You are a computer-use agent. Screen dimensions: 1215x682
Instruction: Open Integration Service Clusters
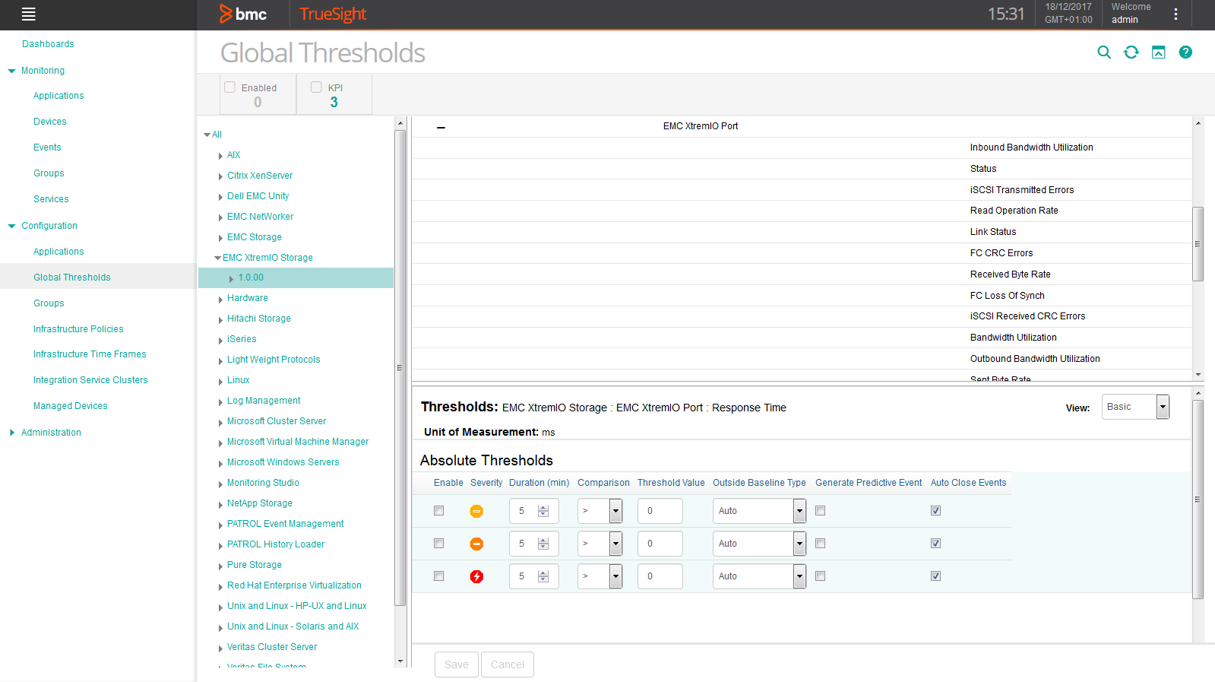tap(90, 380)
